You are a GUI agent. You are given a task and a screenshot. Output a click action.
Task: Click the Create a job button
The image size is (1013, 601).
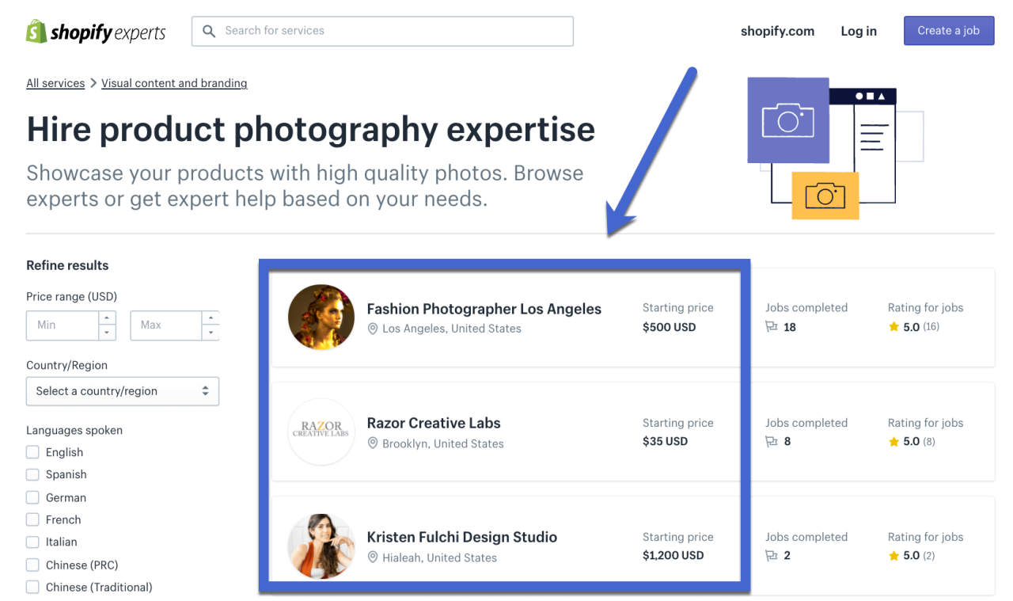coord(949,31)
